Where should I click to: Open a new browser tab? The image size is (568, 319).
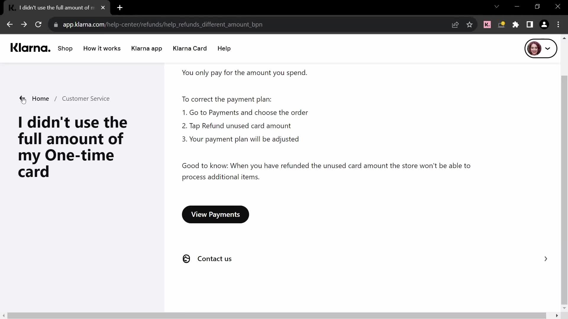120,8
